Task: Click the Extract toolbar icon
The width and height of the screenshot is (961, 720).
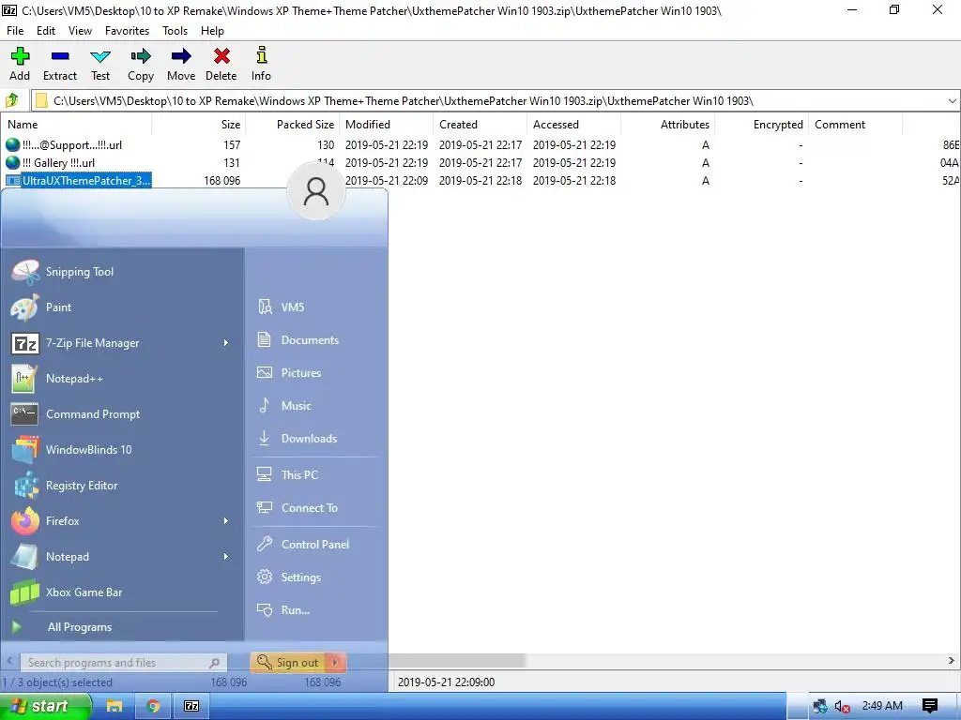Action: click(60, 56)
